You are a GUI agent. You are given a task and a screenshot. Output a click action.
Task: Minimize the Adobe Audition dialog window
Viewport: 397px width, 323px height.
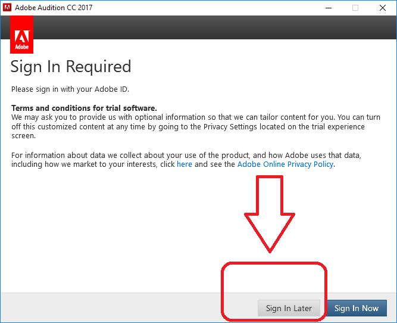(328, 8)
